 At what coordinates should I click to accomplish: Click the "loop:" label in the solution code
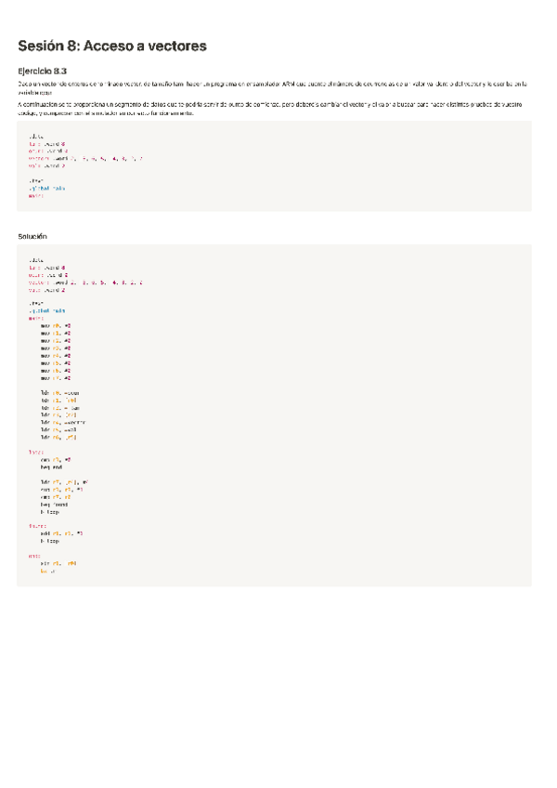click(x=35, y=452)
